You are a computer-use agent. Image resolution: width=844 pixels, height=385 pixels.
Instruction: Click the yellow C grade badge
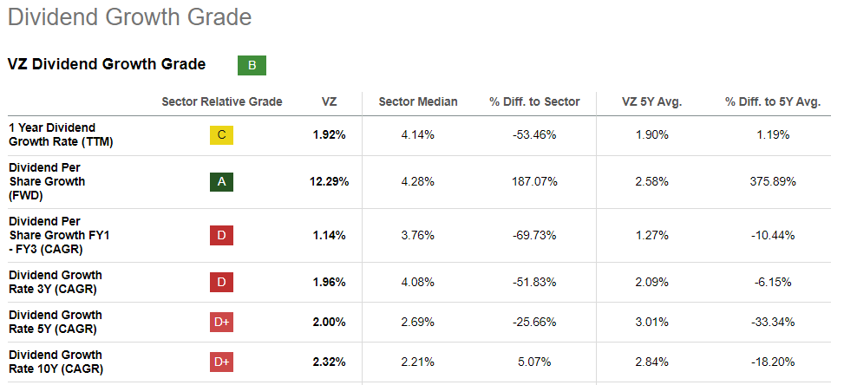222,135
